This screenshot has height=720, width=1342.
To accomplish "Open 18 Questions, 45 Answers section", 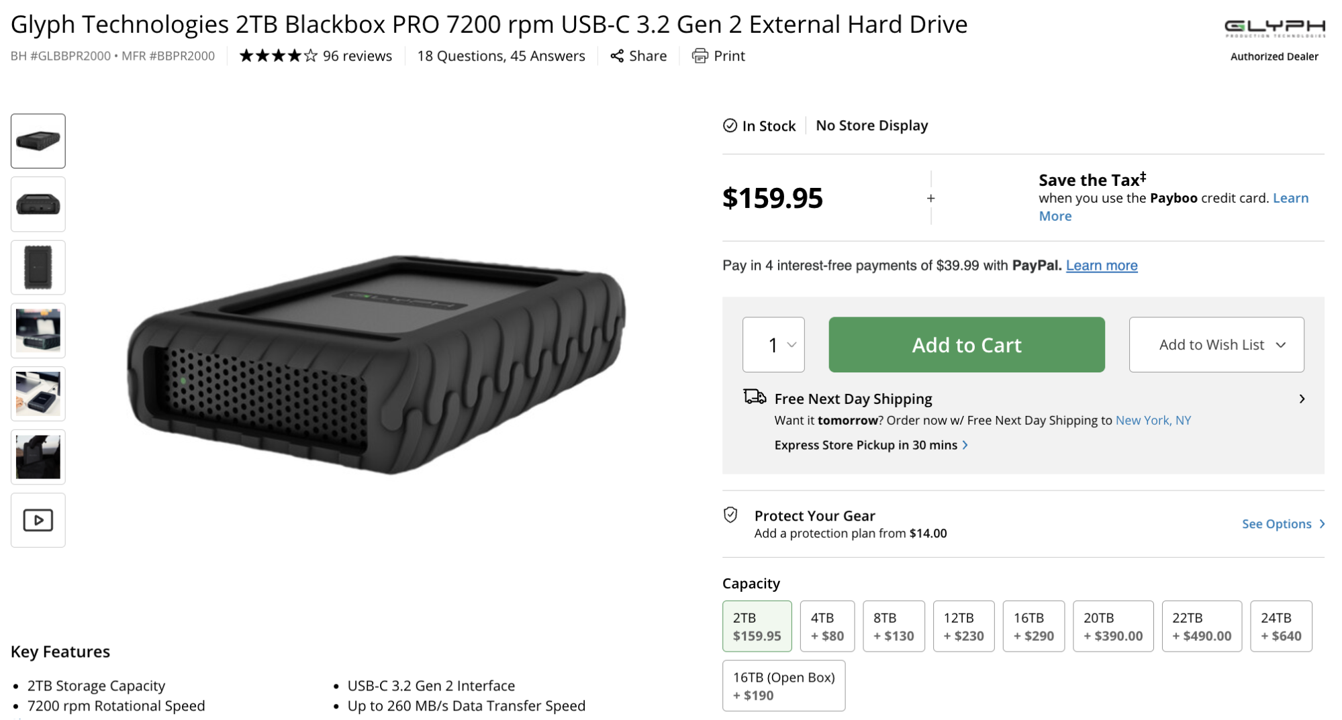I will (501, 56).
